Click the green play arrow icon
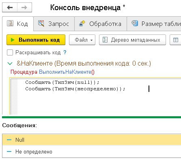 13,40
